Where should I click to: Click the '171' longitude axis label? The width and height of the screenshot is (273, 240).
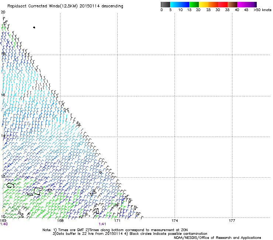coord(118,221)
